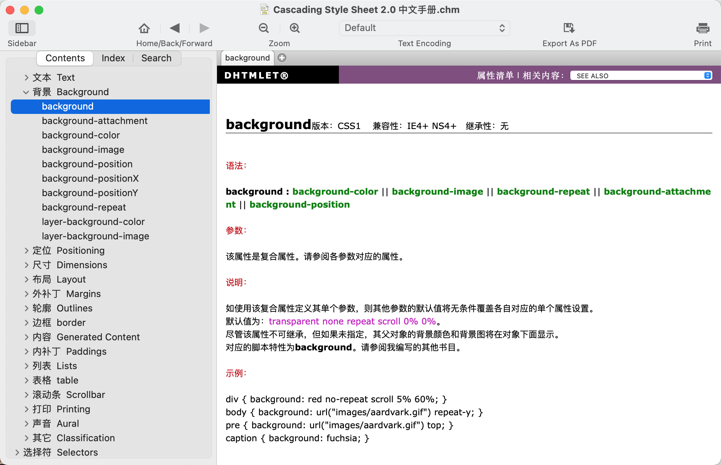
Task: Open the SEE ALSO dropdown
Action: [641, 76]
